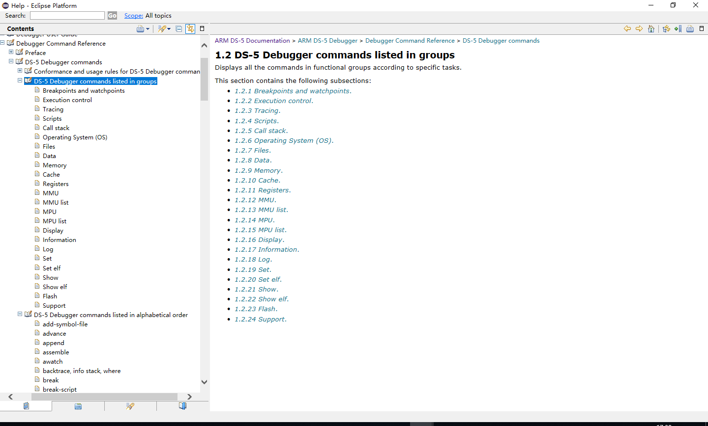Screen dimensions: 708x426
Task: Go forward to the next help page
Action: coord(639,28)
